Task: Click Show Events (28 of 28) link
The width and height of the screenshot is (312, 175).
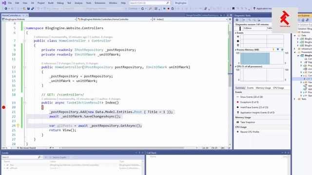Action: 252,97
